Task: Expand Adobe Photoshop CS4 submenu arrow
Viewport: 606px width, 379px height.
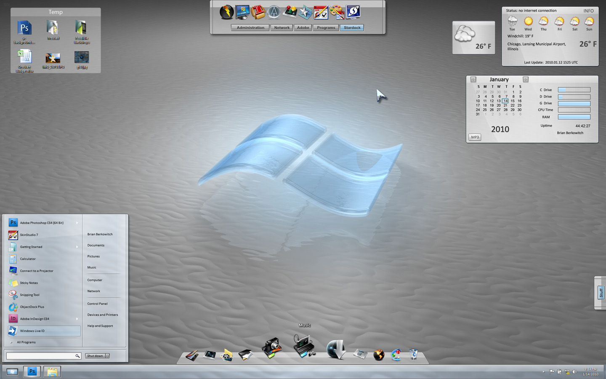Action: 77,223
